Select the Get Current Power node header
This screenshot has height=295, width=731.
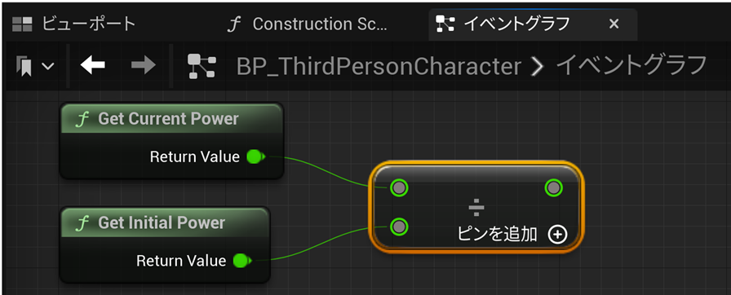[171, 119]
